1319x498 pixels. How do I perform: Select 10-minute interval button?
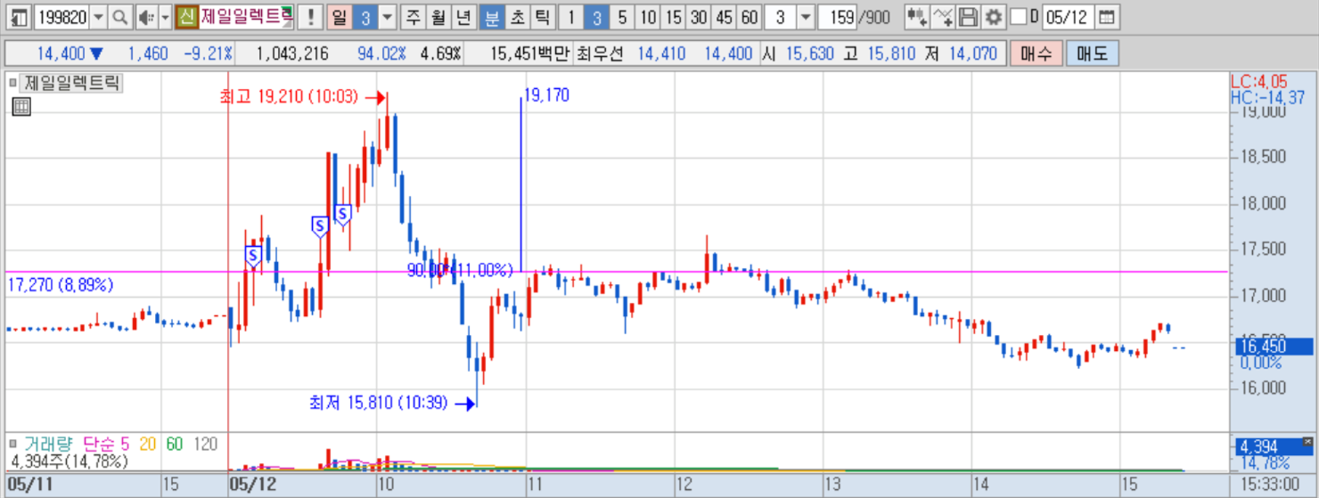[649, 17]
